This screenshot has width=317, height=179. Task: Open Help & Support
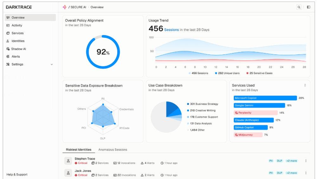click(x=17, y=175)
